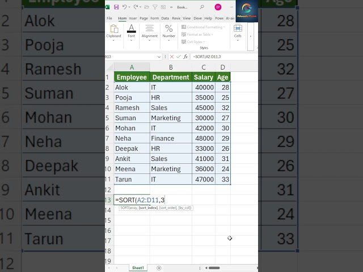Click the cell containing Ramesh
The height and width of the screenshot is (272, 363).
tap(132, 108)
